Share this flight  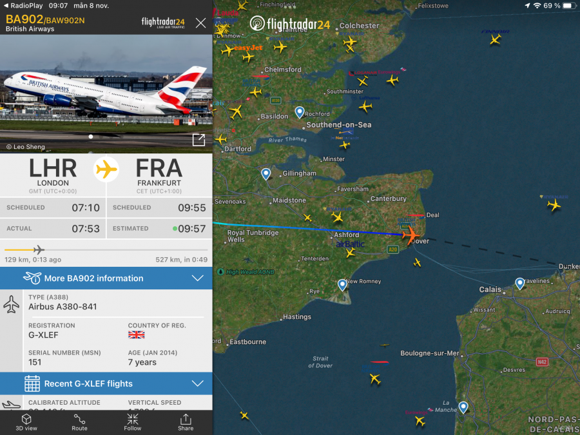point(186,422)
